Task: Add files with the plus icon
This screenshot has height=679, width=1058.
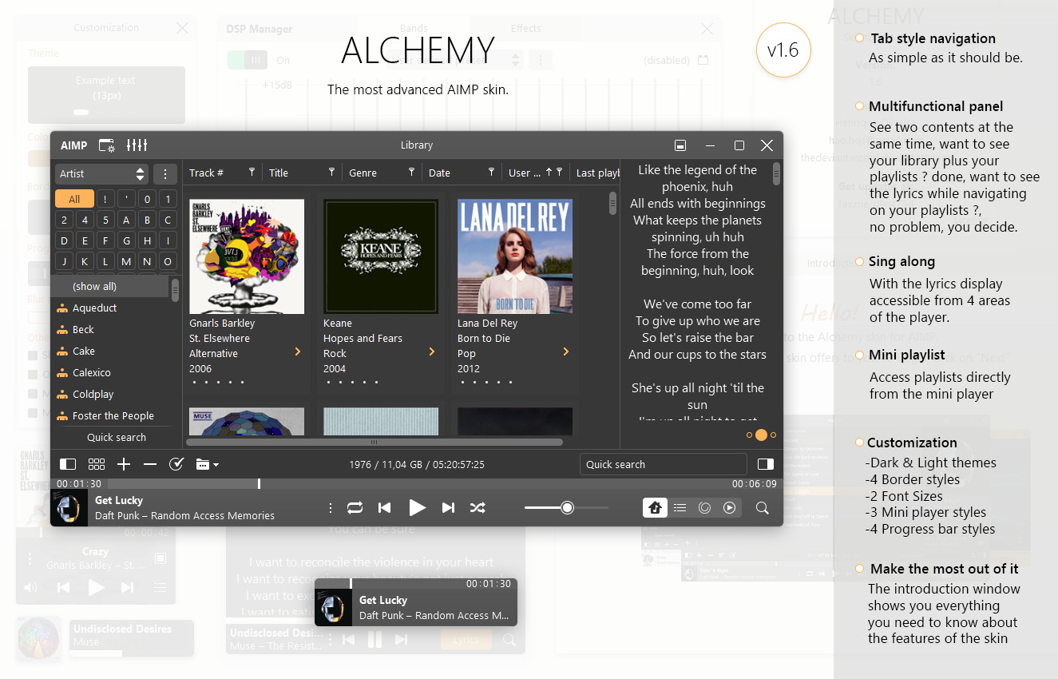Action: (x=123, y=464)
